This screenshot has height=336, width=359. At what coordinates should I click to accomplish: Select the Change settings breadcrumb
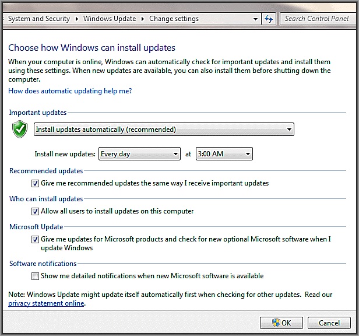(x=174, y=19)
